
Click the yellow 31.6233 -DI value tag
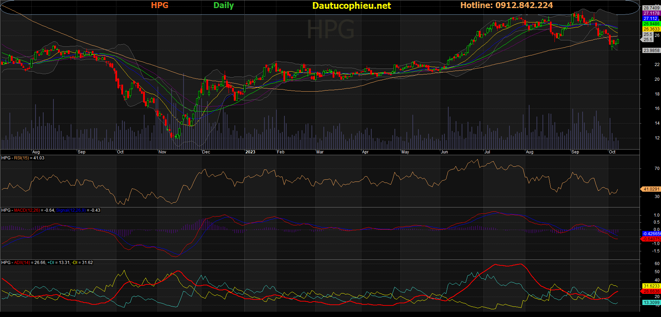651,286
